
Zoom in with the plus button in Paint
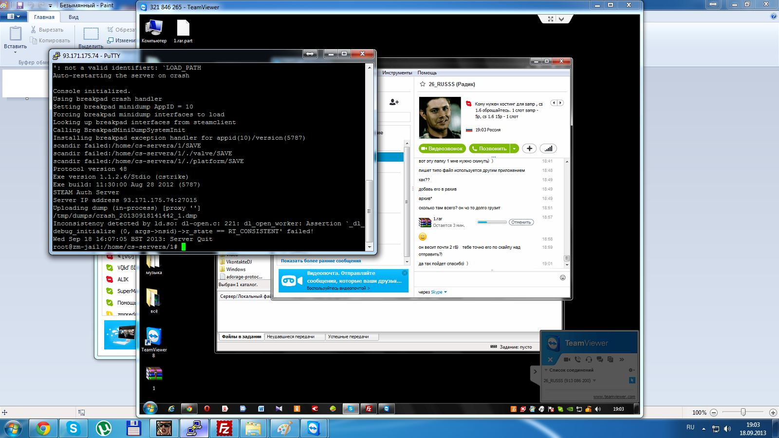pos(773,412)
